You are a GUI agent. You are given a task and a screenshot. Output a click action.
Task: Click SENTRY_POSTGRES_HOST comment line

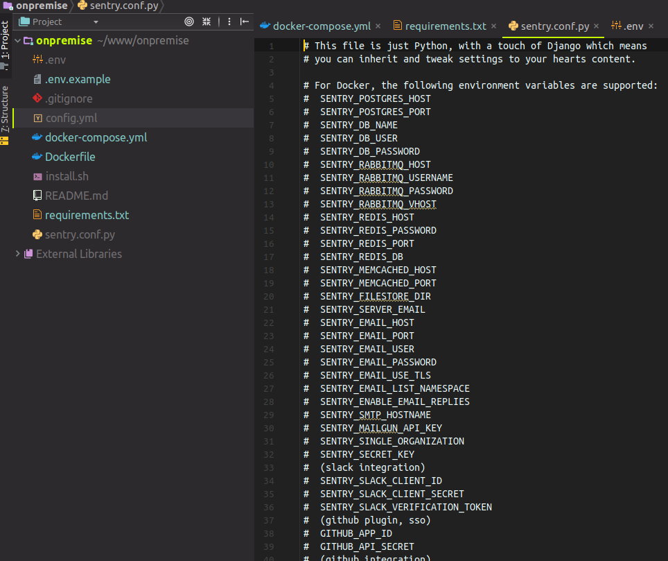point(367,99)
